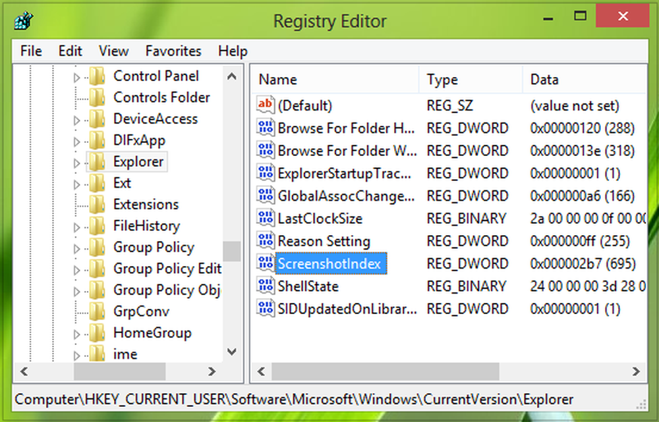Select the ScreenshotIndex value name
Viewport: 659px width, 422px height.
click(x=330, y=264)
